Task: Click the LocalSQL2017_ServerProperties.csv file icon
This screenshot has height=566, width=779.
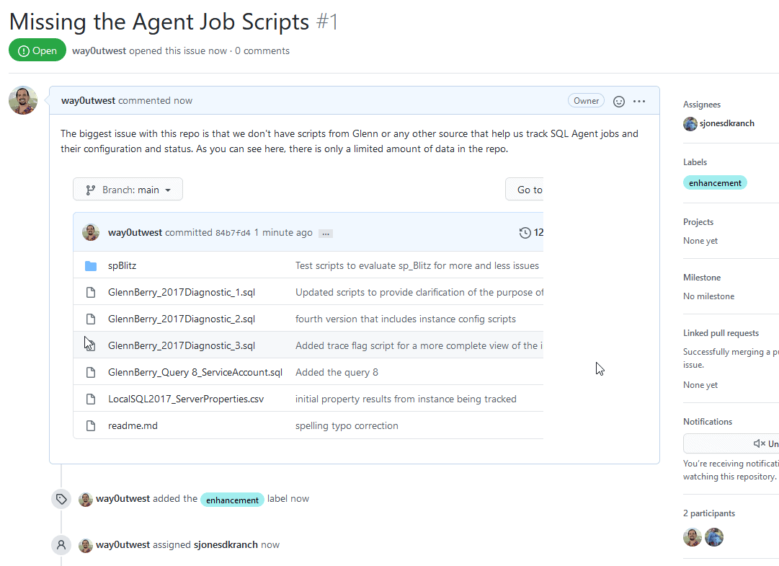Action: pos(91,399)
